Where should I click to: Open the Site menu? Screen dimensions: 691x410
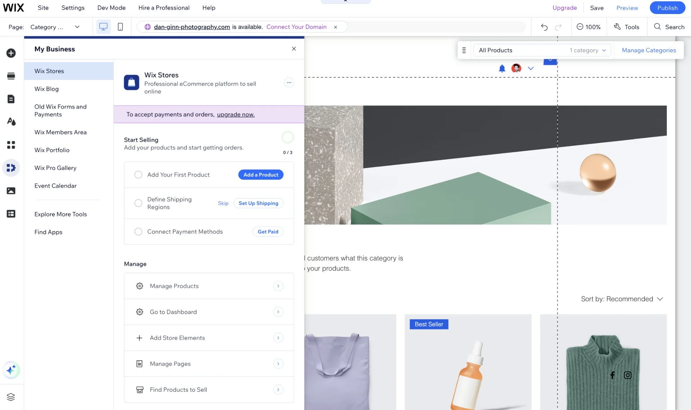click(43, 8)
